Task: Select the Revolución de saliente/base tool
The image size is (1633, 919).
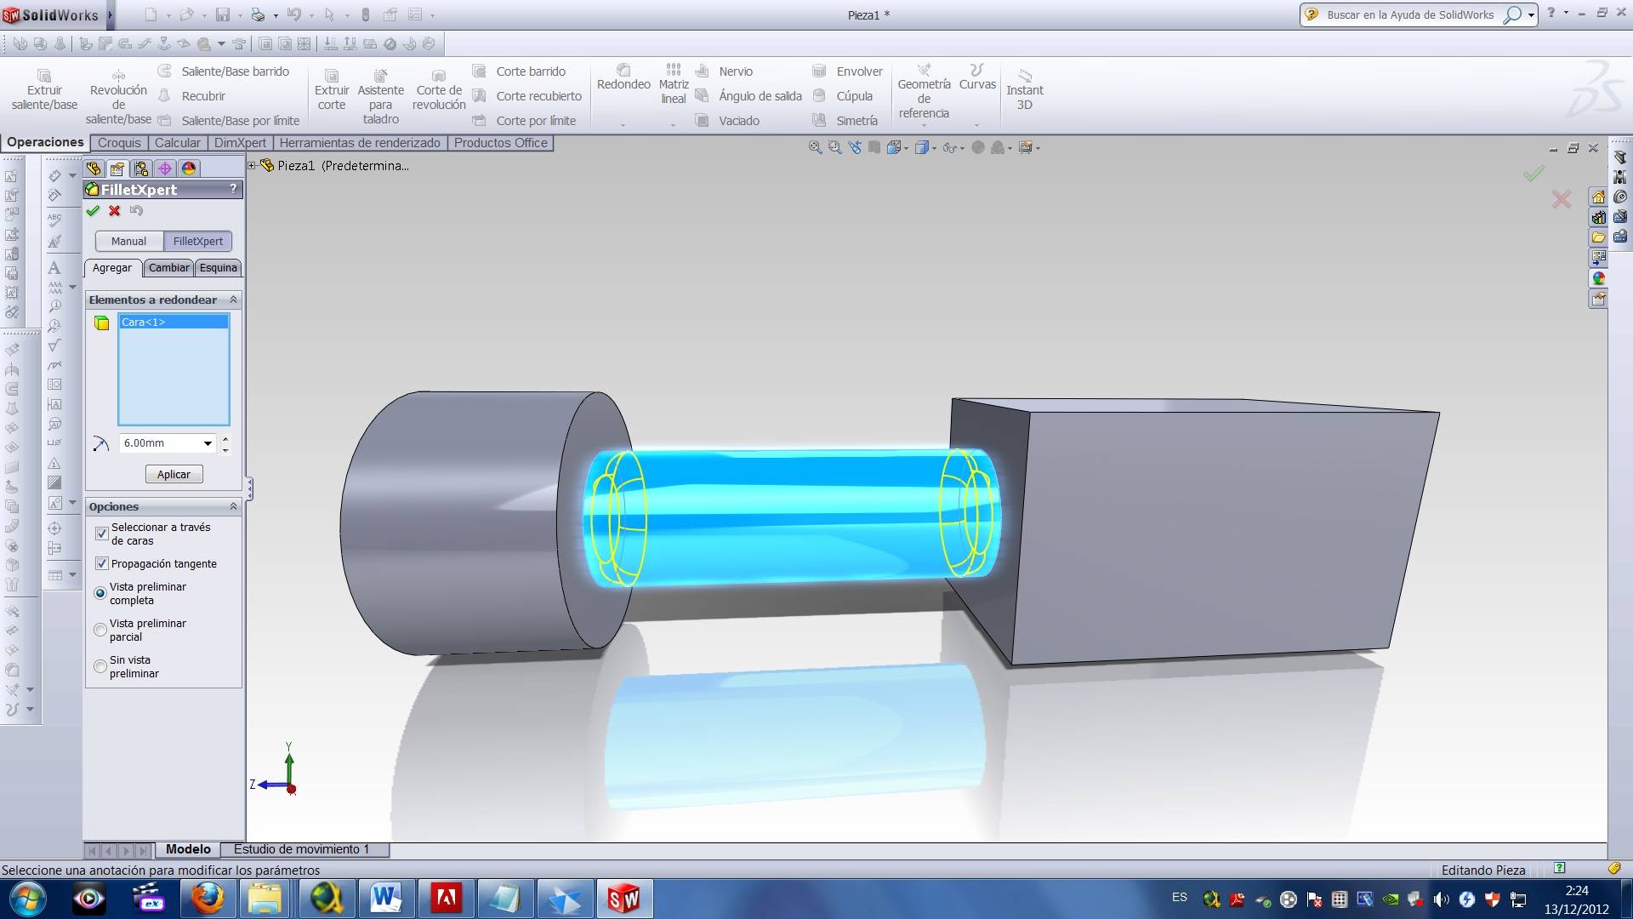Action: [x=118, y=97]
